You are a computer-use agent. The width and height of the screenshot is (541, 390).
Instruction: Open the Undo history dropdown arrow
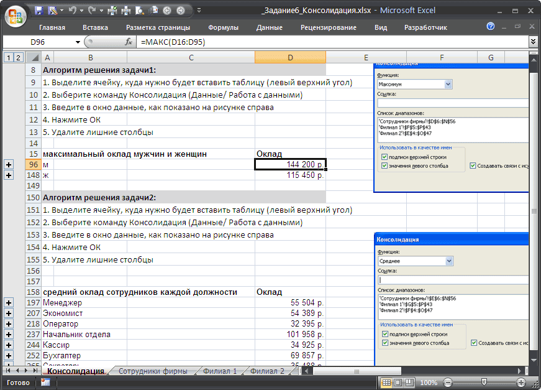point(82,11)
